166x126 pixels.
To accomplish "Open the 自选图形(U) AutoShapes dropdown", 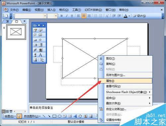I will (x=32, y=116).
